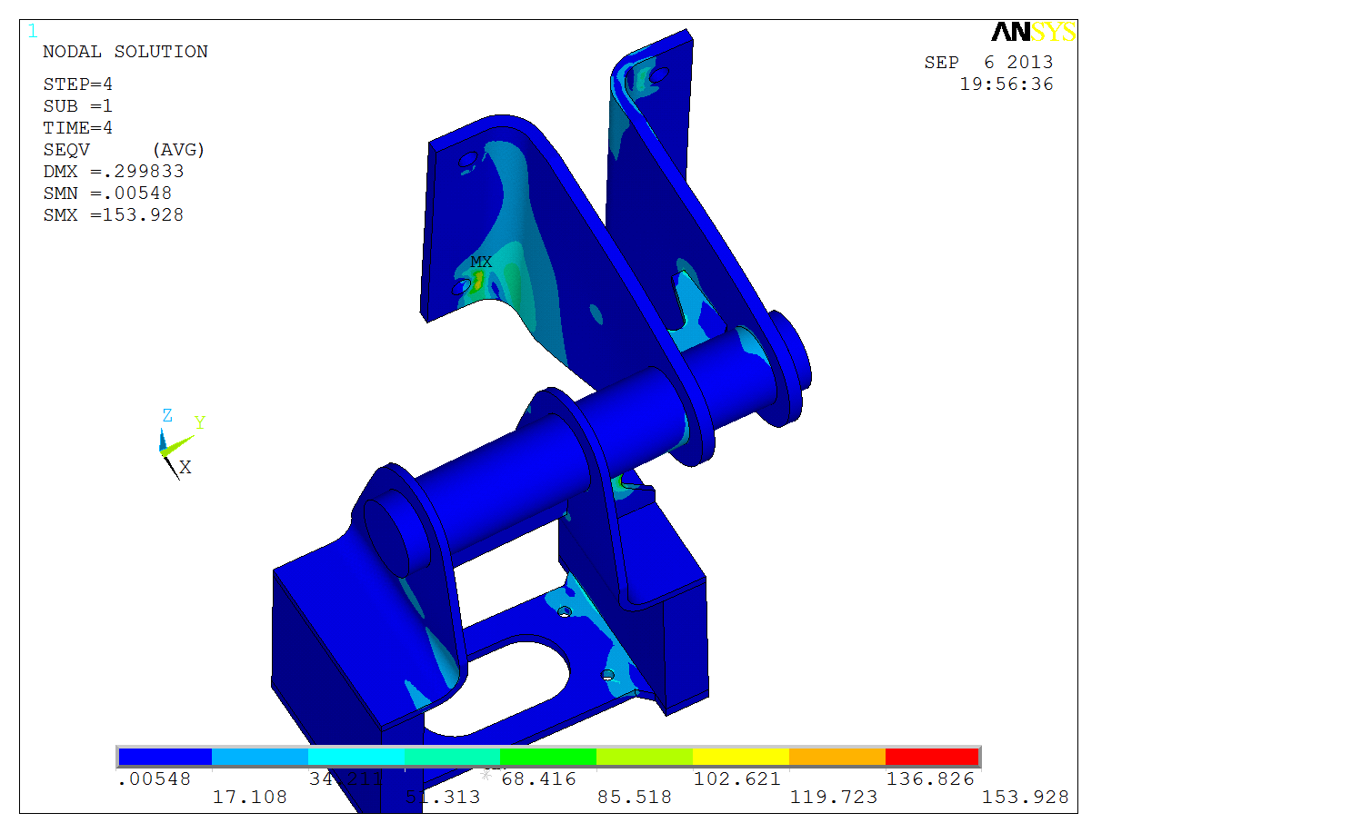Click the DMX =.299833 value
The height and width of the screenshot is (833, 1352).
(114, 172)
